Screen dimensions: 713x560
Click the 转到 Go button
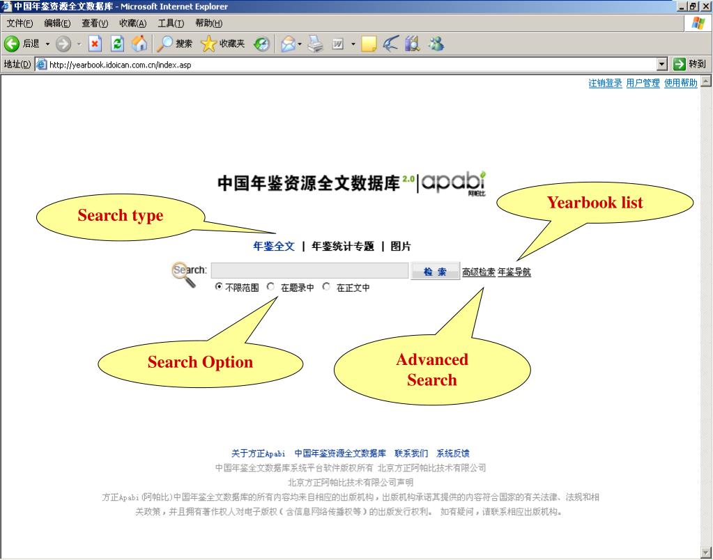coord(689,64)
